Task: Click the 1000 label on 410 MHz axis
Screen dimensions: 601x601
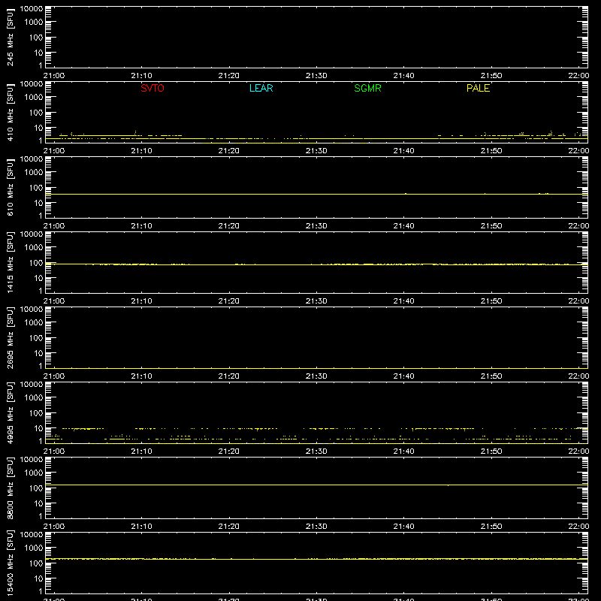Action: click(x=34, y=98)
